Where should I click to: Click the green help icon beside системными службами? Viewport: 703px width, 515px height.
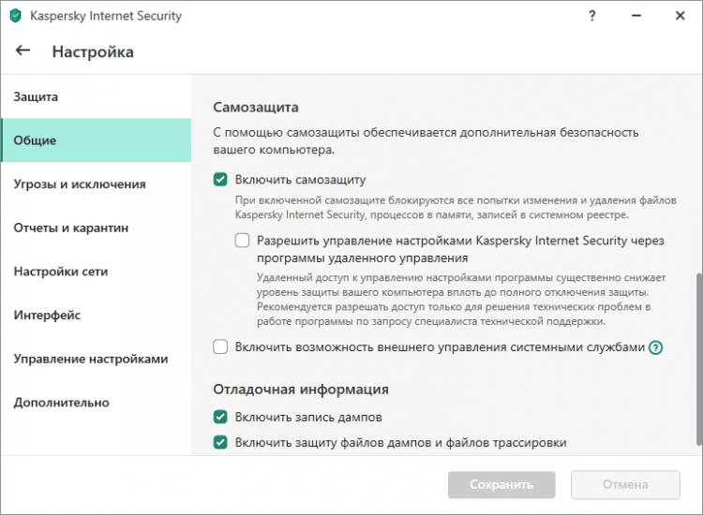pos(656,347)
